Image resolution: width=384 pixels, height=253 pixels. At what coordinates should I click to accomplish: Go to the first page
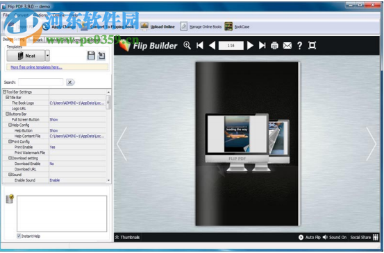point(200,46)
